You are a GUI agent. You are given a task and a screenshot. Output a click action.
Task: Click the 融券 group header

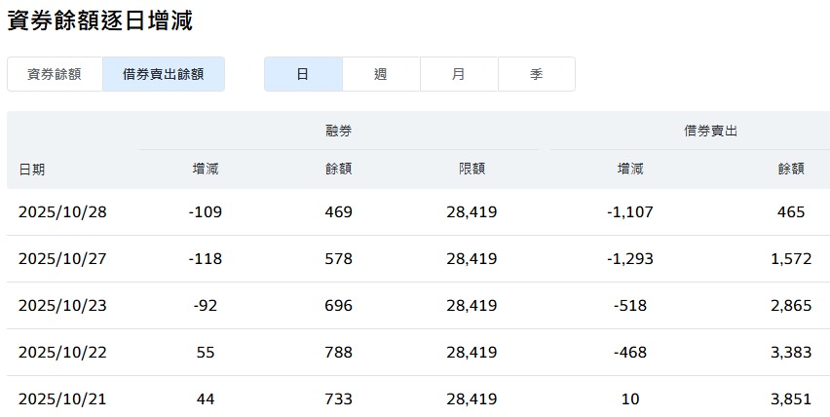(x=339, y=131)
